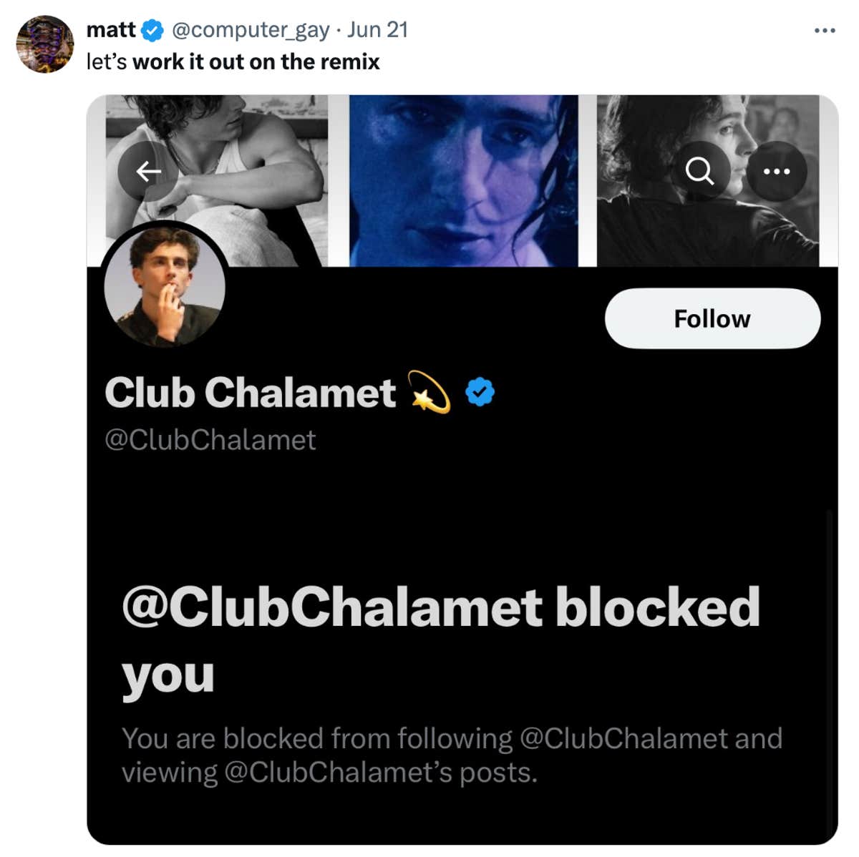This screenshot has width=859, height=857.
Task: Open the @computer_gay handle link
Action: click(251, 30)
